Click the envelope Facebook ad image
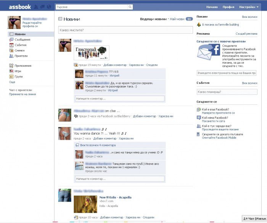This screenshot has height=223, width=267. click(x=209, y=52)
